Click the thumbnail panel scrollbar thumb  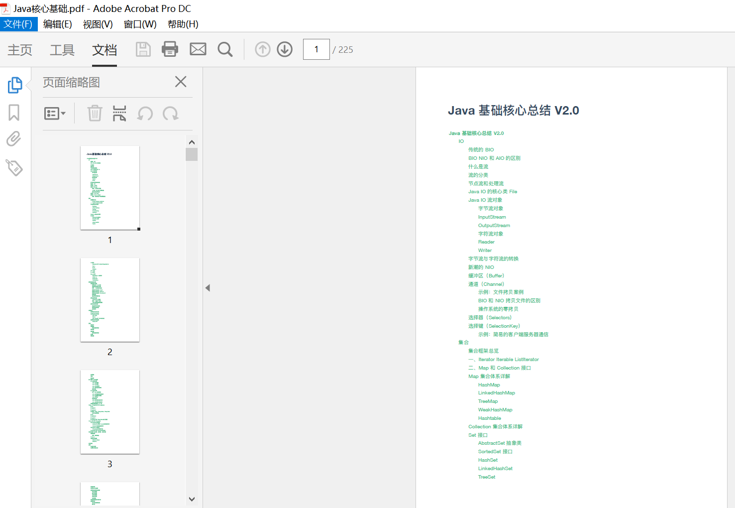pos(192,154)
